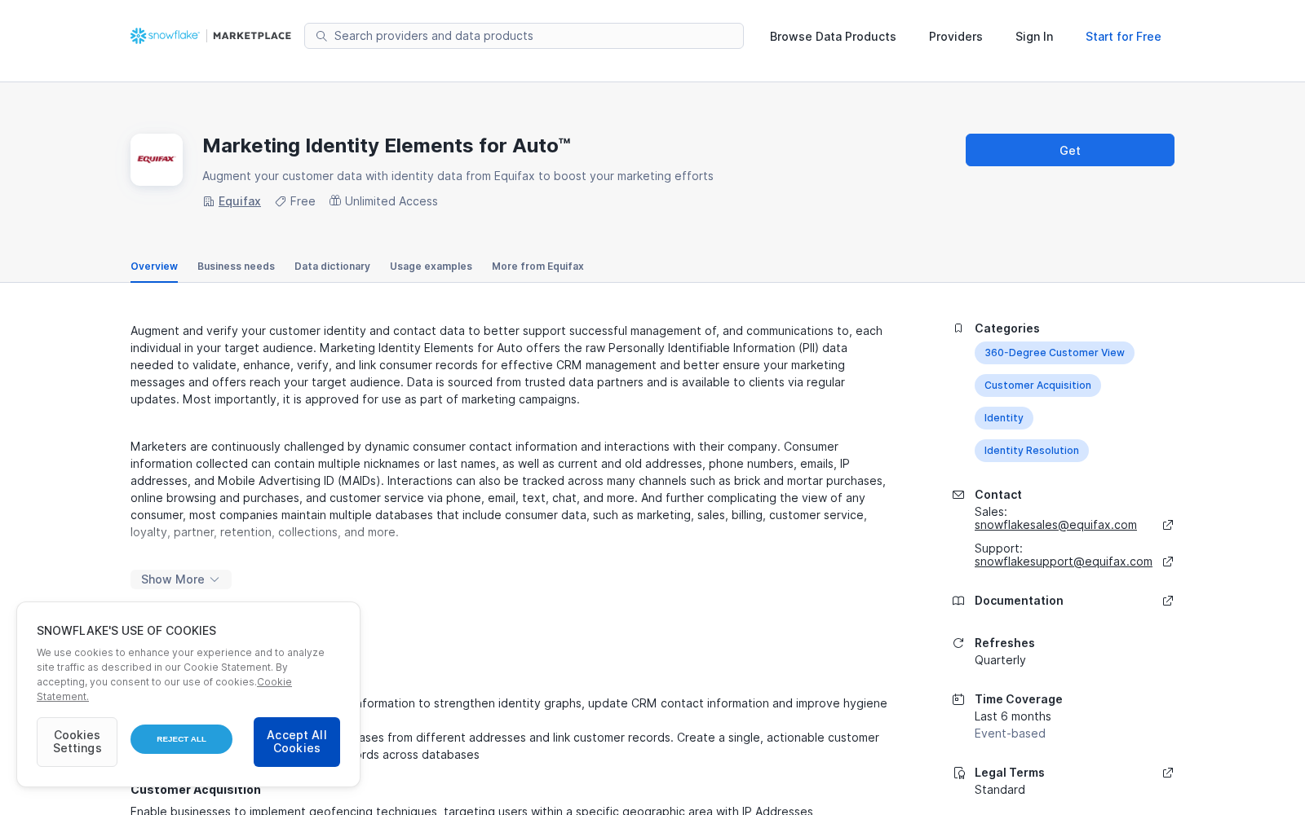Click Accept All Cookies button
Viewport: 1305px width, 815px height.
pyautogui.click(x=297, y=742)
